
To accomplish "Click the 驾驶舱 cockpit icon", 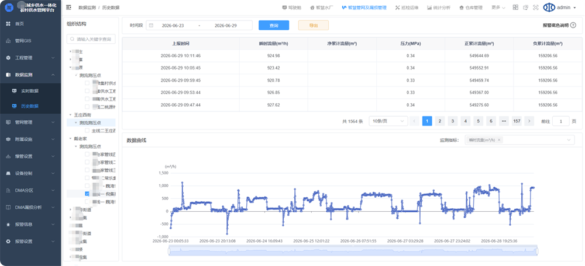I will click(x=285, y=8).
